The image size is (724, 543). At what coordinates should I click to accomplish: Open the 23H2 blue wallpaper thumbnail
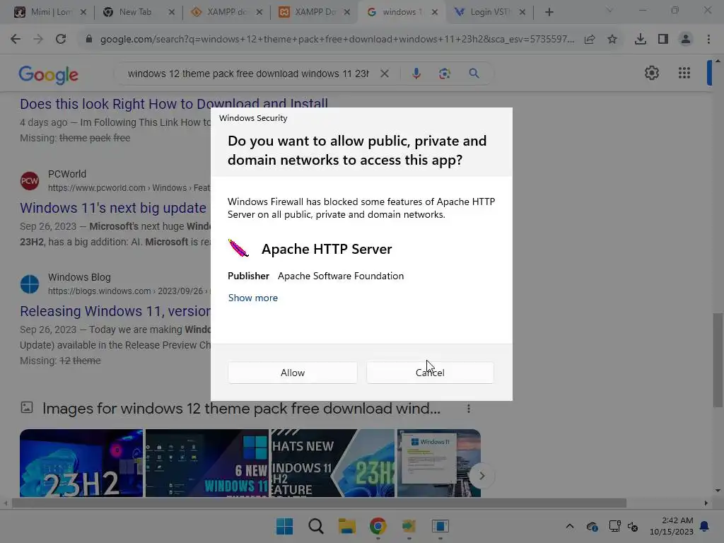click(x=81, y=463)
